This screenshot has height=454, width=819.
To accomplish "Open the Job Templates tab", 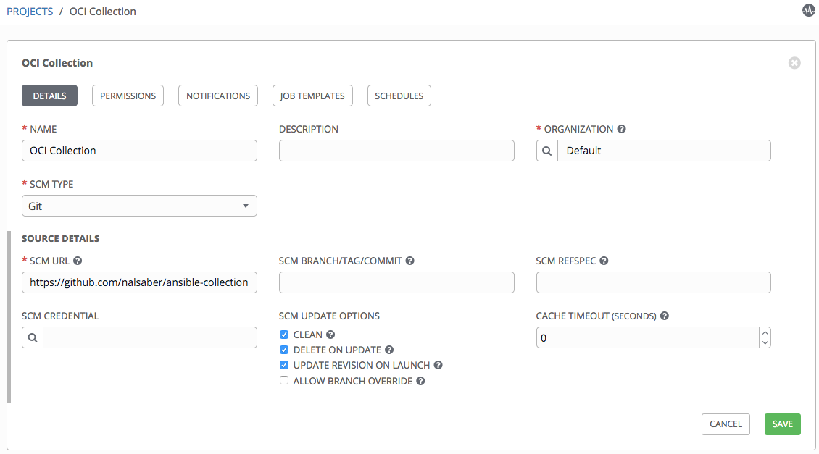I will 312,95.
